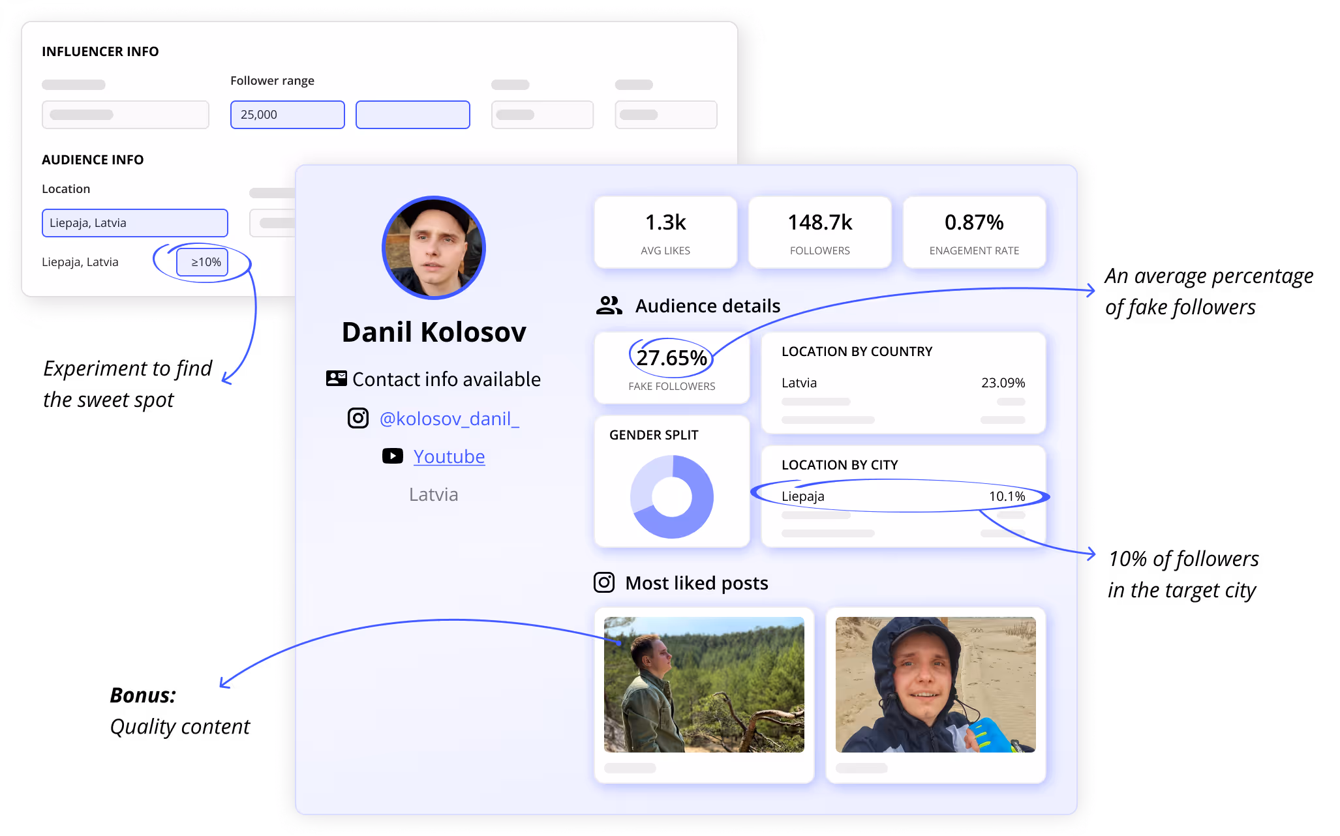The width and height of the screenshot is (1340, 836).
Task: Open the hooded selfie most liked post
Action: pos(935,685)
